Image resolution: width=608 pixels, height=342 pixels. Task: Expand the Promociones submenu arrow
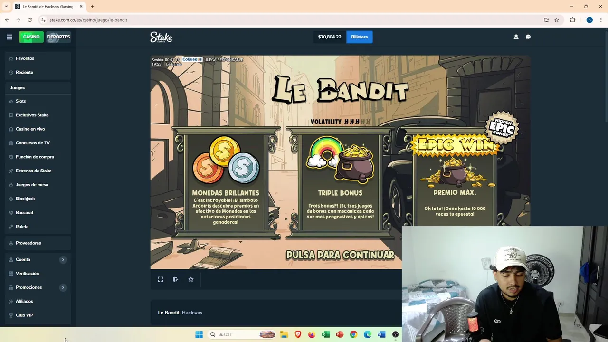click(63, 287)
